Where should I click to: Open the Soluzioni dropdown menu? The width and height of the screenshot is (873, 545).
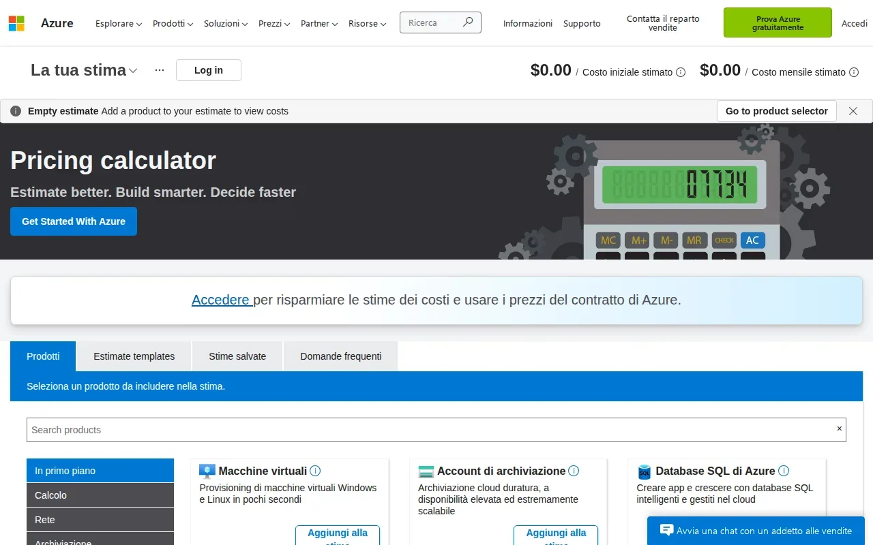[226, 23]
